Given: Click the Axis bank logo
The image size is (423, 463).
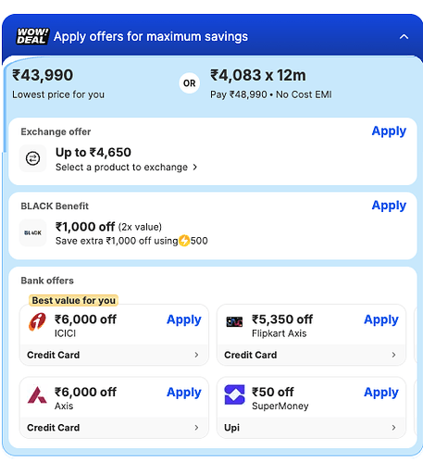Looking at the screenshot, I should tap(37, 394).
